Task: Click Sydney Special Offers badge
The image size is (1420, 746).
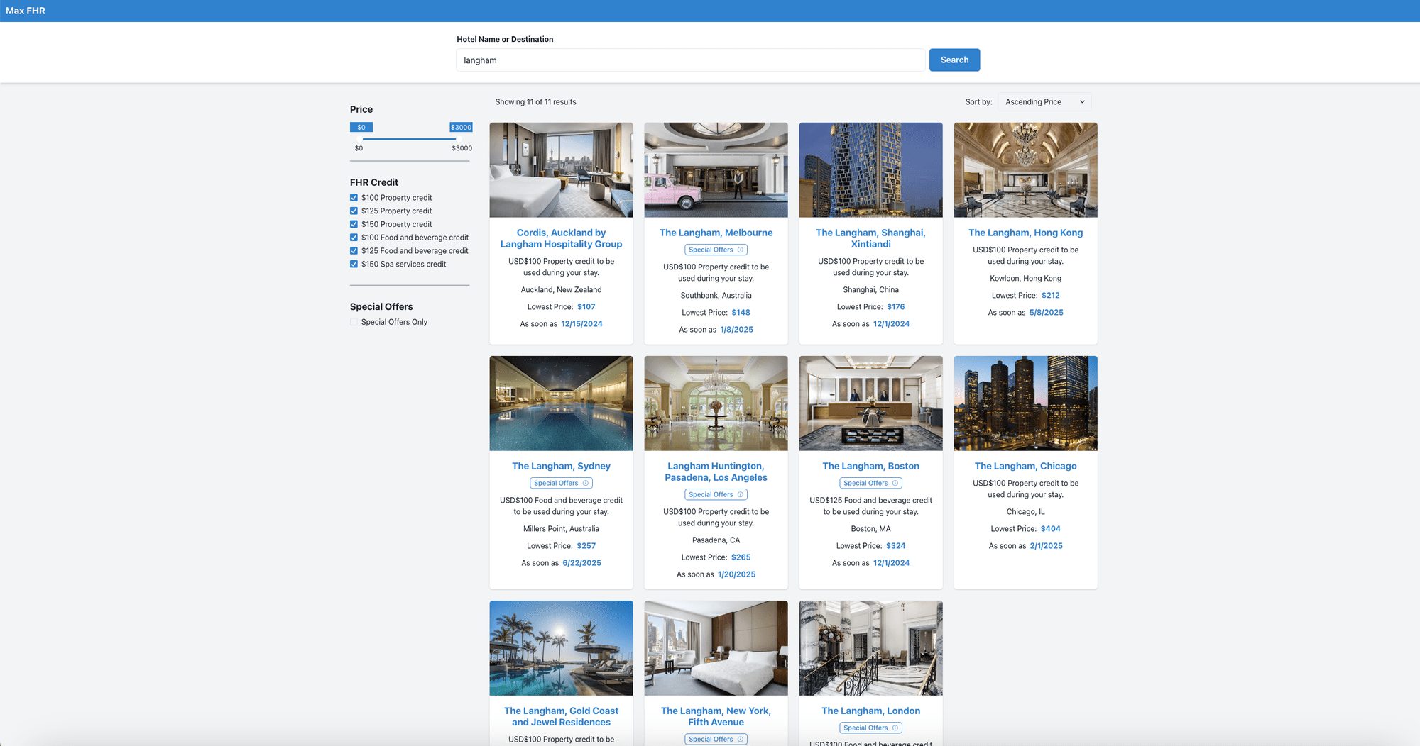Action: (x=561, y=483)
